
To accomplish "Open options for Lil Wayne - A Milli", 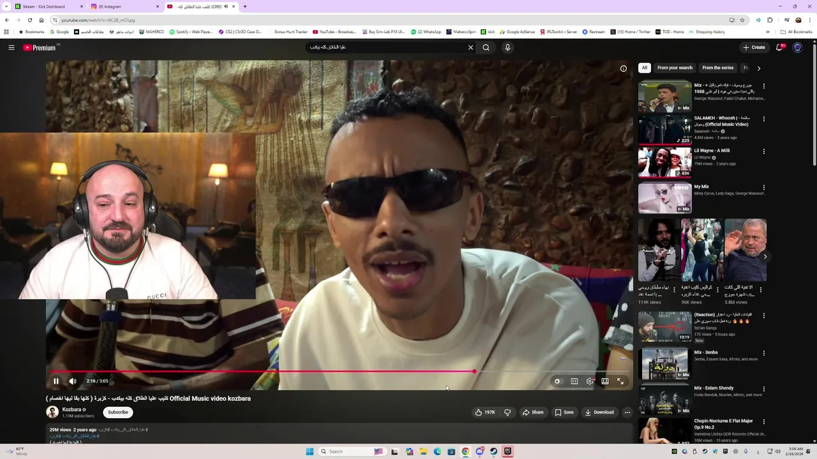I will click(764, 152).
